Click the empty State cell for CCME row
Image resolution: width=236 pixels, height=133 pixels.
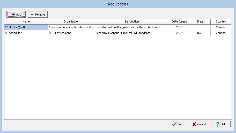tap(200, 27)
